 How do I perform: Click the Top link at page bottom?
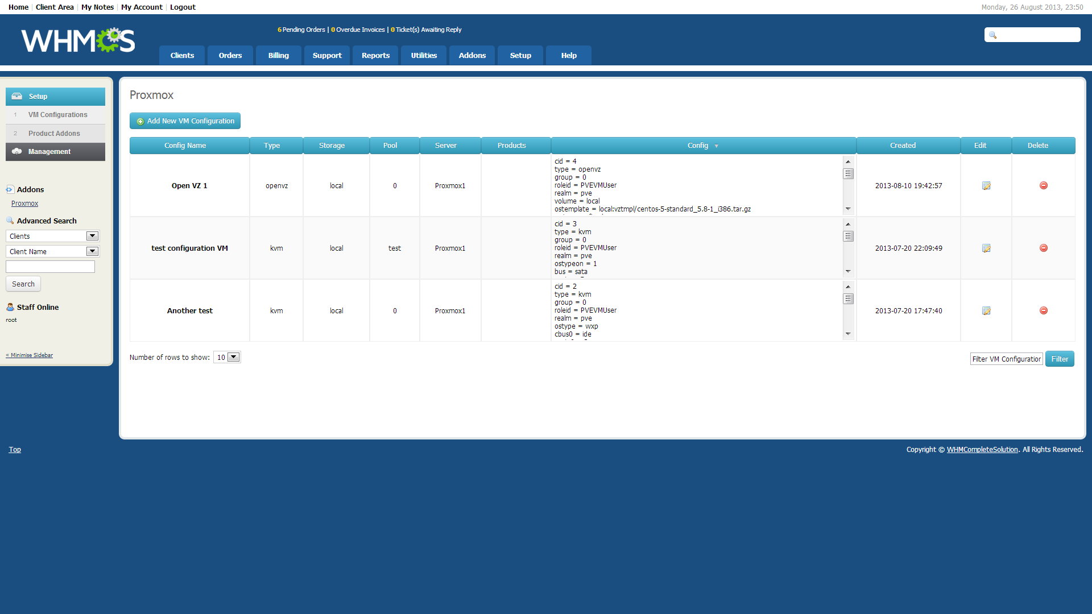tap(15, 450)
